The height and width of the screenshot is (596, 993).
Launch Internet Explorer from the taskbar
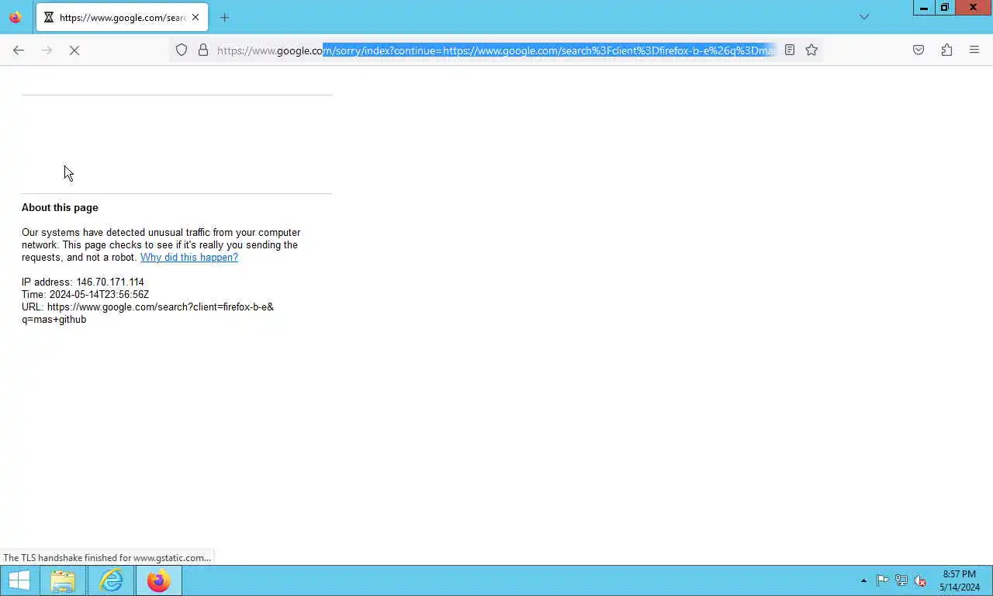point(111,580)
